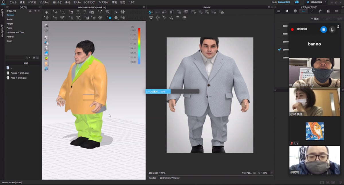Click the final render clapperboard icon
The width and height of the screenshot is (344, 185).
tap(164, 12)
